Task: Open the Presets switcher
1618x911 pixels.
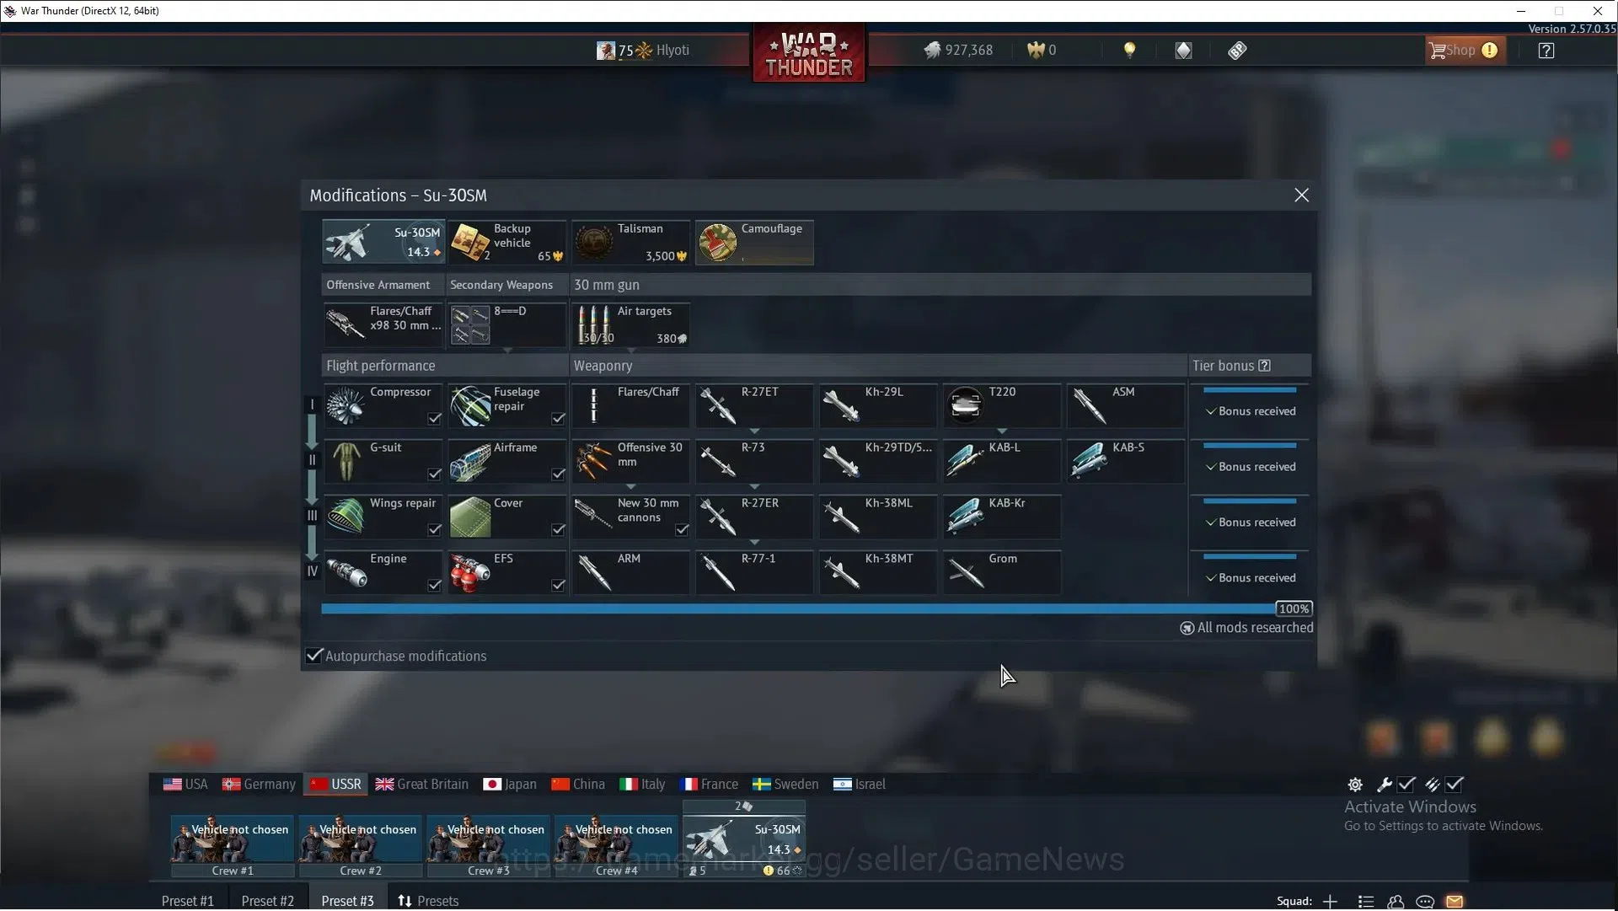Action: 428,901
